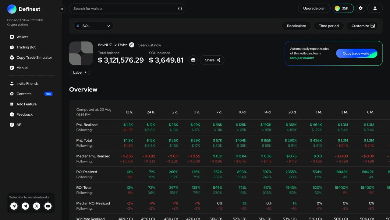The height and width of the screenshot is (220, 390).
Task: Expand the SOL network dropdown
Action: [x=93, y=26]
